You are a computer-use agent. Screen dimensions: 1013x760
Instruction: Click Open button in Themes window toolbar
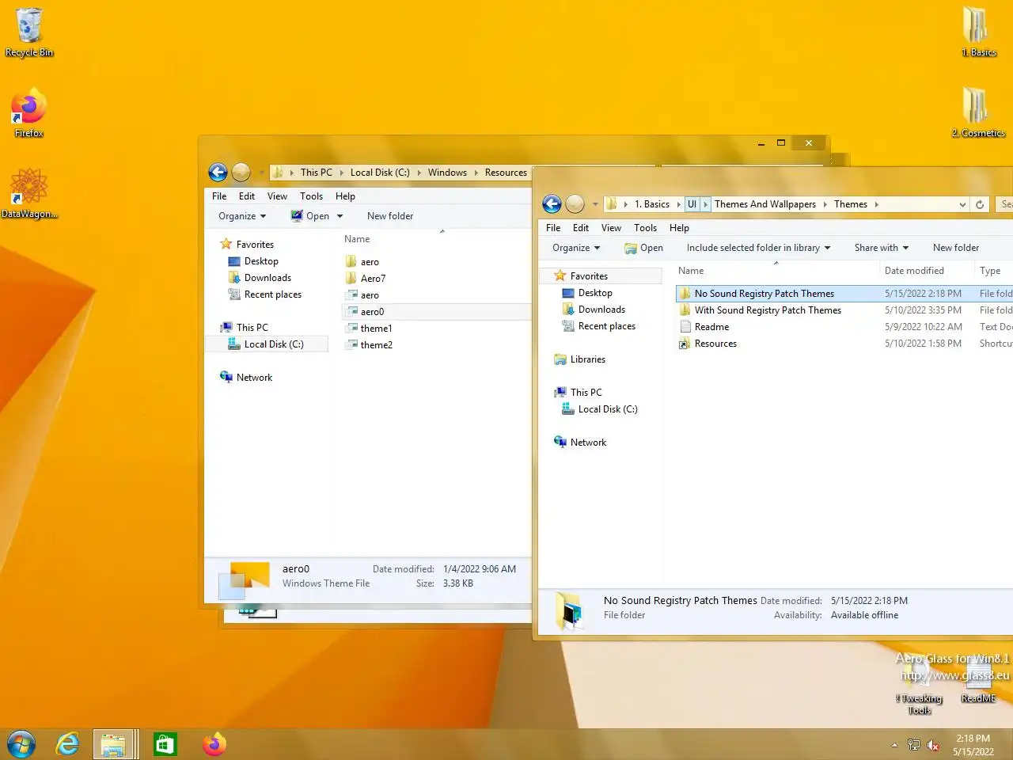pos(644,248)
